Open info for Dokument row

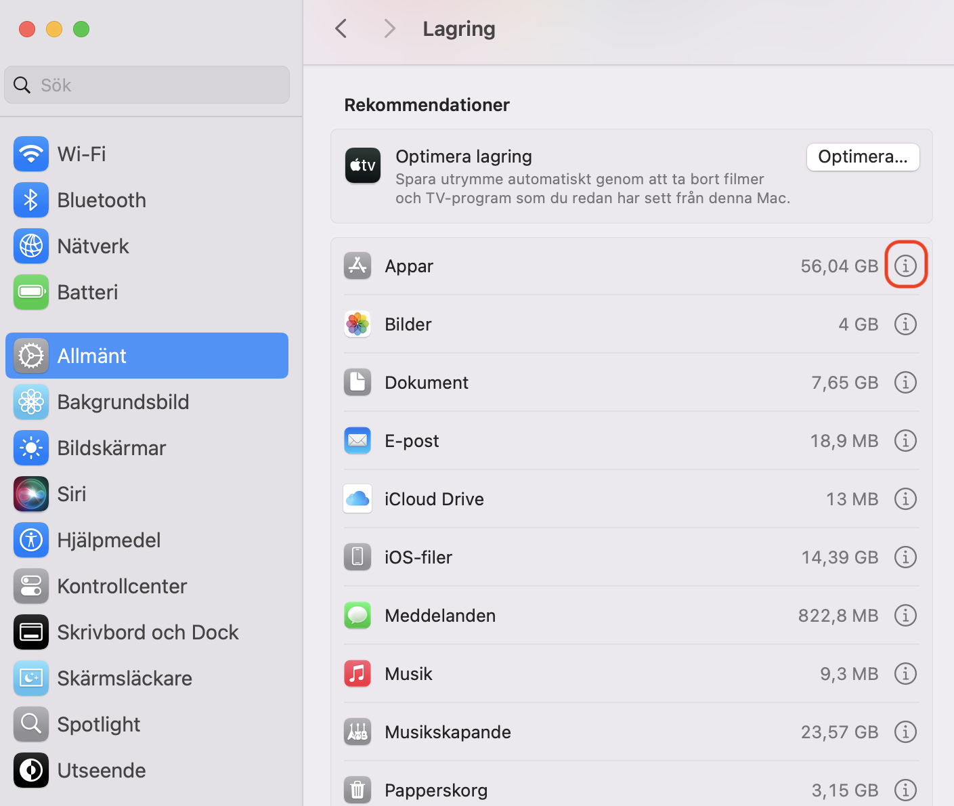(x=905, y=383)
